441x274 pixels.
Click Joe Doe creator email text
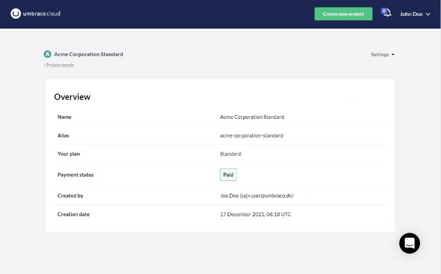click(x=256, y=196)
